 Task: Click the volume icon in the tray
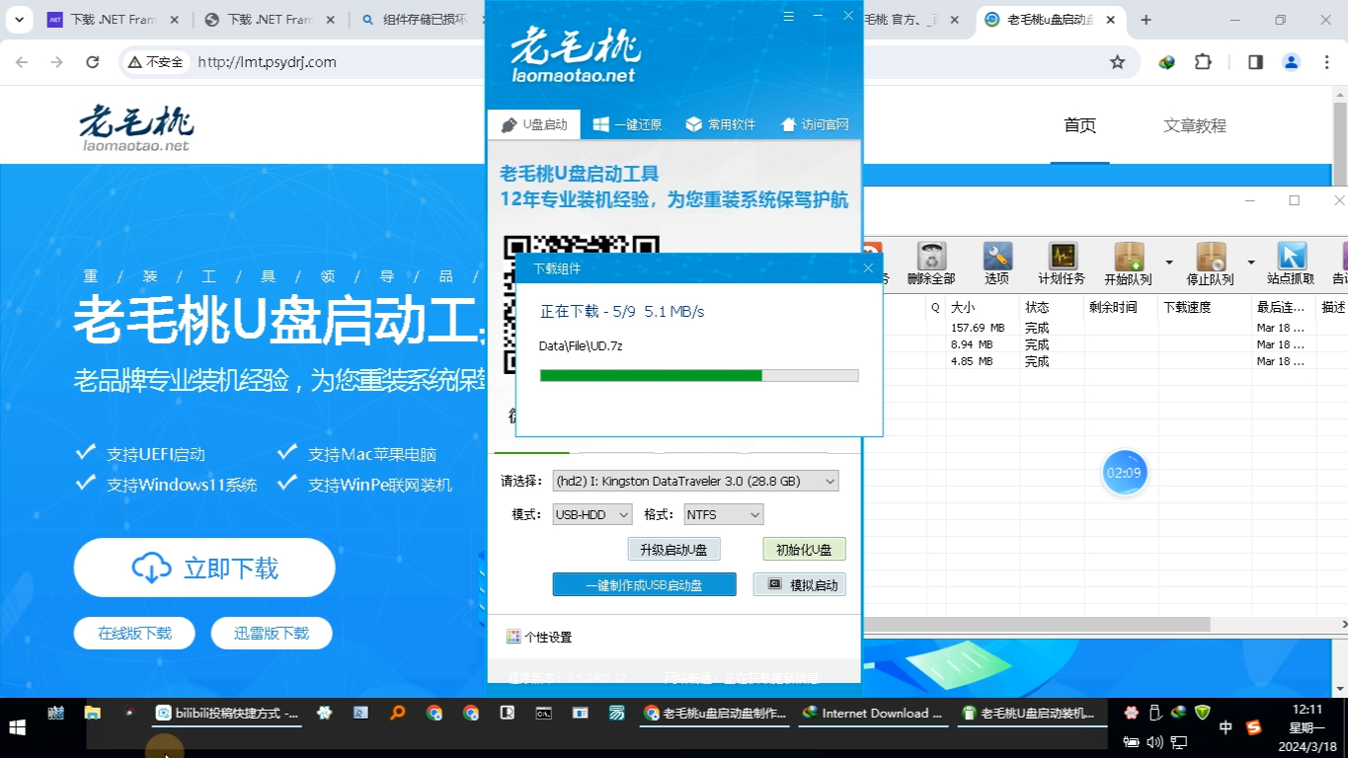click(1155, 741)
